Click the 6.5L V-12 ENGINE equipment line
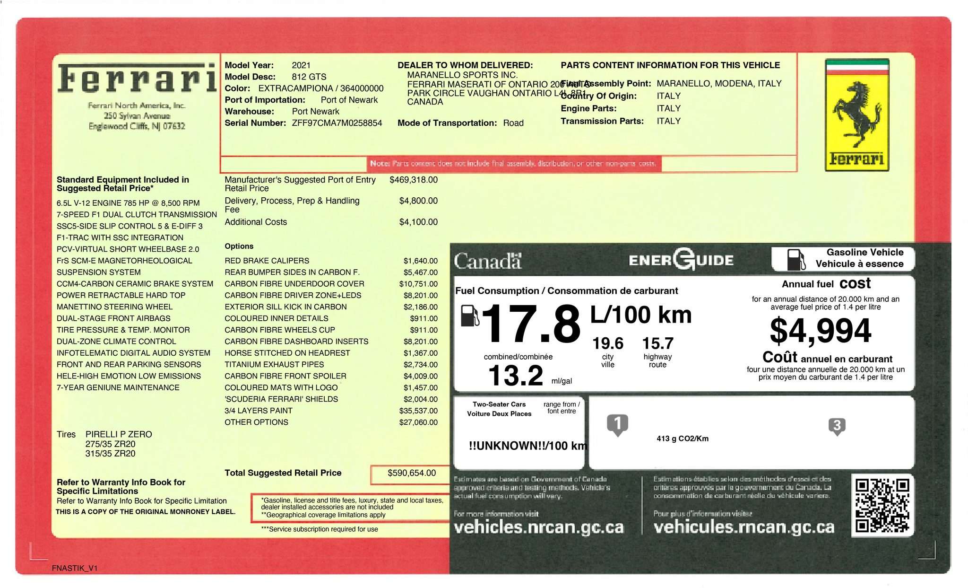Image resolution: width=968 pixels, height=588 pixels. pos(128,203)
